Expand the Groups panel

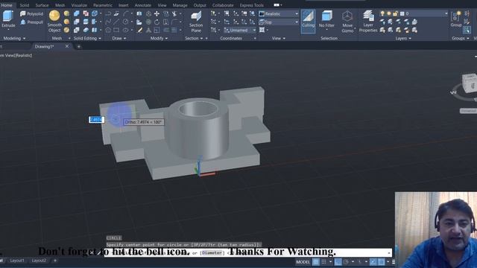(x=461, y=38)
